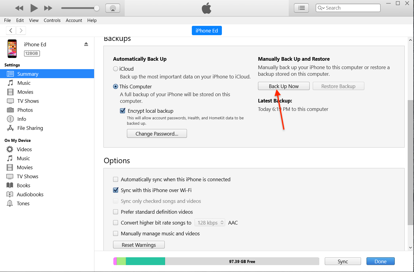Open the Help menu
This screenshot has height=272, width=414.
coord(92,20)
